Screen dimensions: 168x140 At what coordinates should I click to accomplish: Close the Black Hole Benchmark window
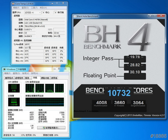pos(161,16)
